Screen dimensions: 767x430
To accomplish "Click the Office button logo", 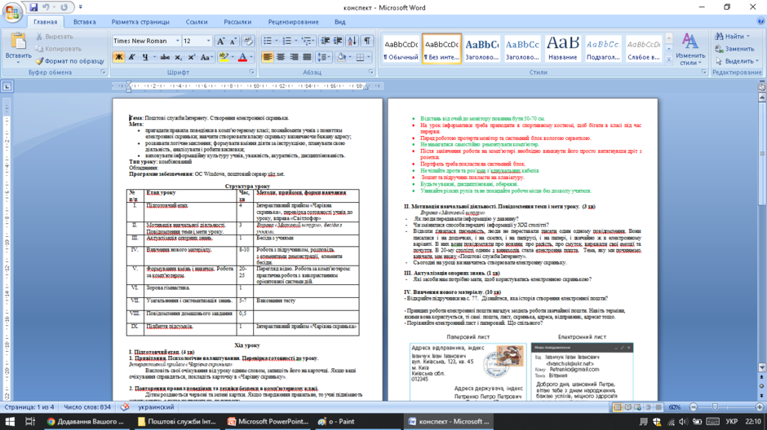I will (x=11, y=11).
